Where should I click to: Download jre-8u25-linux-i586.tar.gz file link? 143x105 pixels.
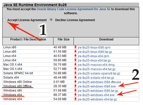pyautogui.click(x=95, y=52)
